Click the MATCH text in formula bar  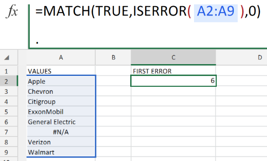point(67,11)
